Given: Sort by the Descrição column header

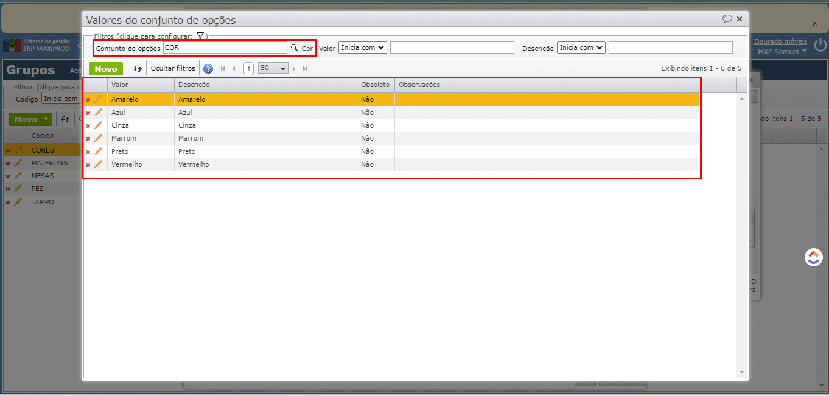Looking at the screenshot, I should (266, 85).
